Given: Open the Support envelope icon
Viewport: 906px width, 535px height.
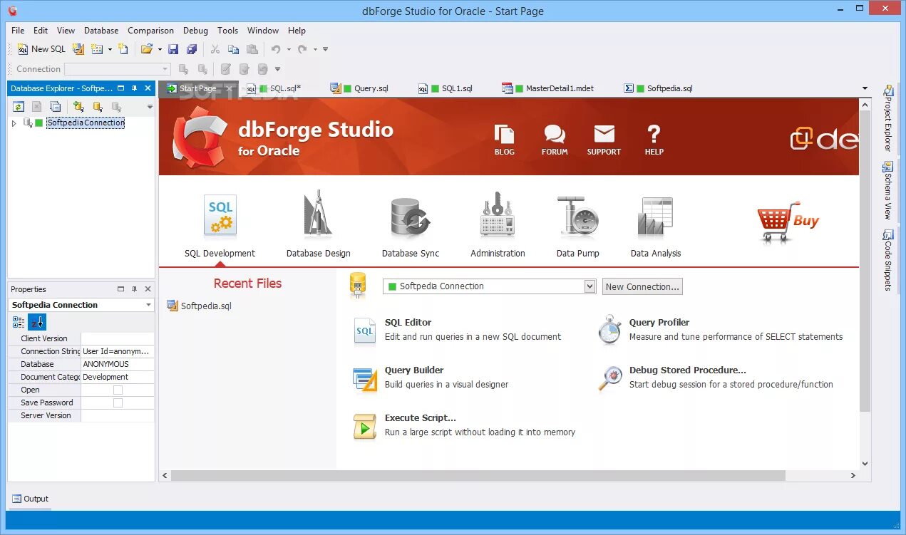Looking at the screenshot, I should point(604,140).
